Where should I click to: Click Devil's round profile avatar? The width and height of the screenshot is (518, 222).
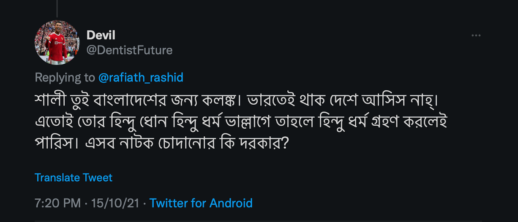(x=57, y=43)
